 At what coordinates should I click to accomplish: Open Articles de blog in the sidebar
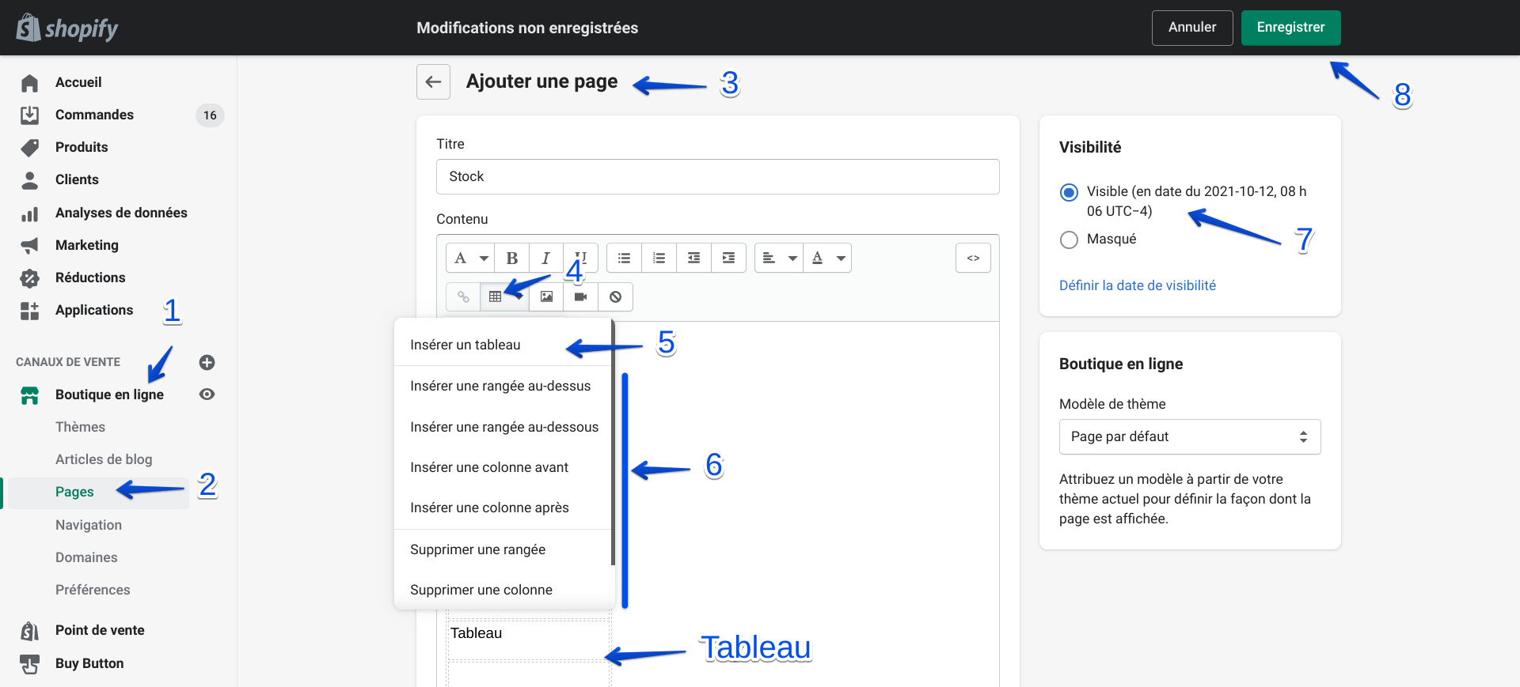(x=104, y=459)
